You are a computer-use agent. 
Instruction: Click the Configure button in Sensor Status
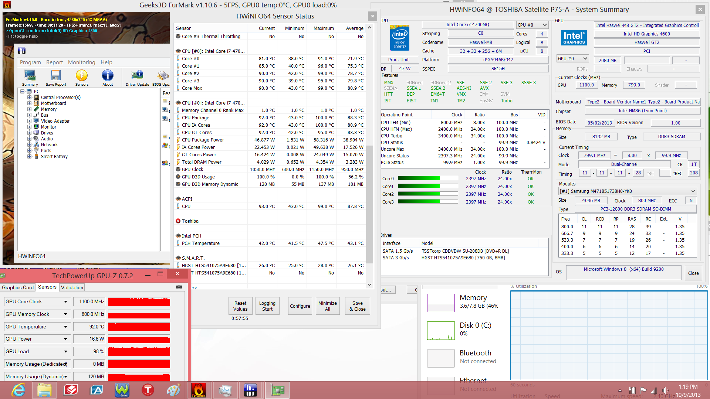pyautogui.click(x=300, y=306)
